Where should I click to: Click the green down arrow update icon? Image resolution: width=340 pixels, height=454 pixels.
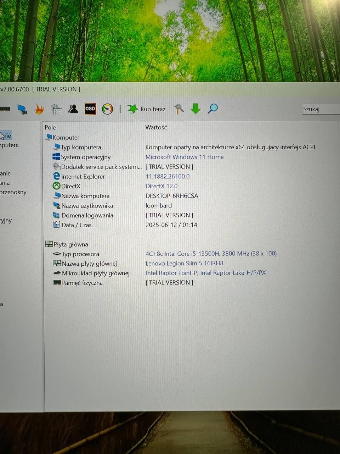pos(195,109)
